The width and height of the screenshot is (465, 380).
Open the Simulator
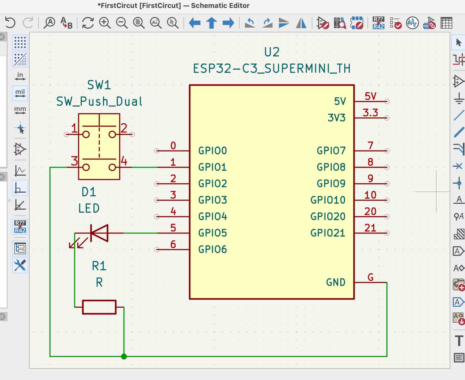coord(413,23)
